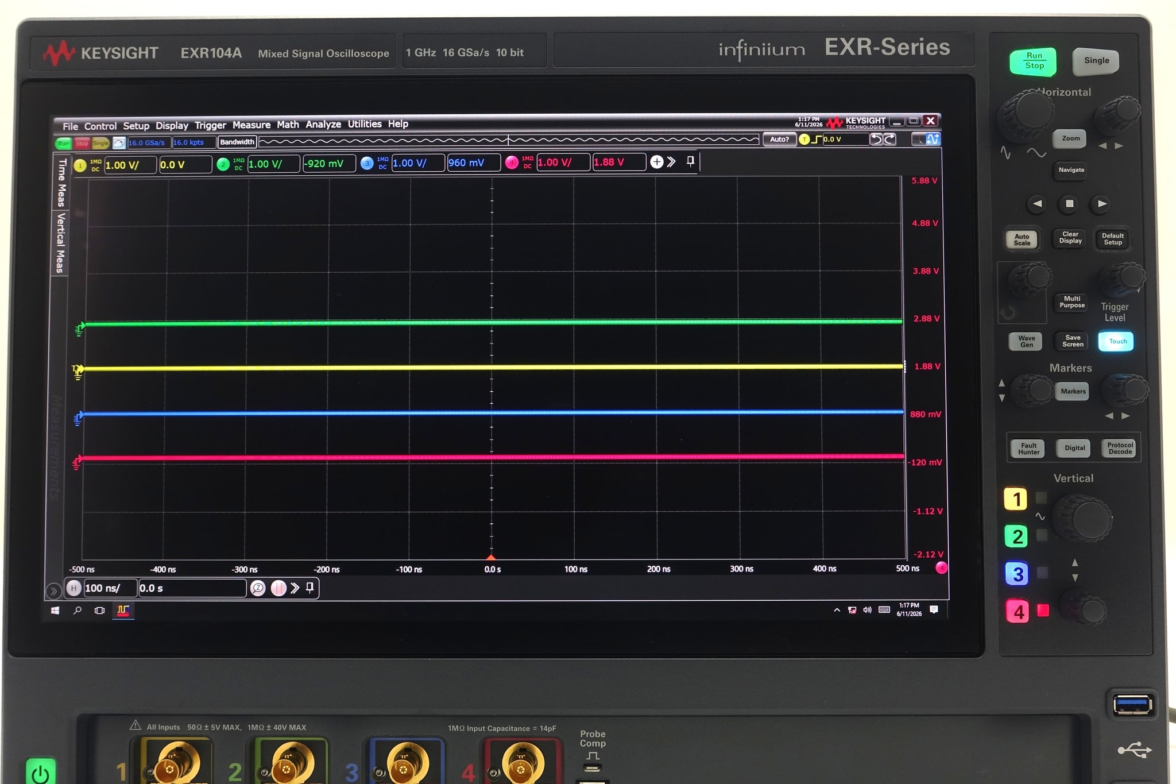Click the Bandwidth button
The height and width of the screenshot is (784, 1176).
237,142
